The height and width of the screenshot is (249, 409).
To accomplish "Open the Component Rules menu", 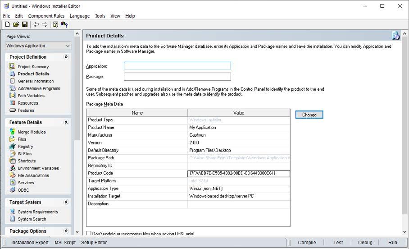I will pos(46,16).
